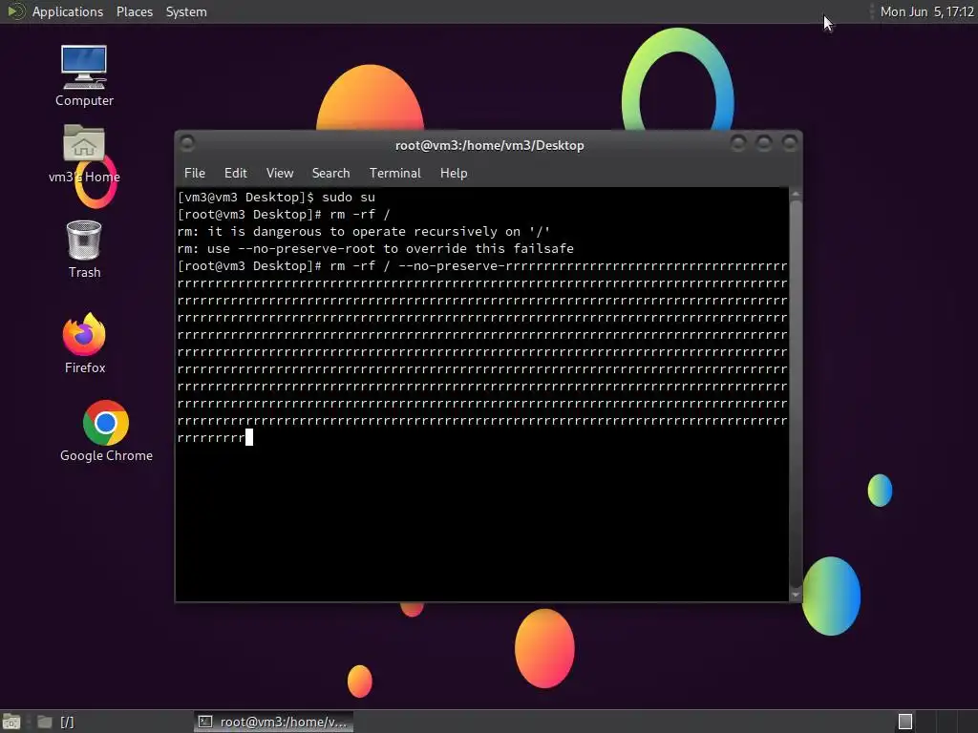Click the MATE logo next to Applications
Image resolution: width=978 pixels, height=733 pixels.
(15, 11)
